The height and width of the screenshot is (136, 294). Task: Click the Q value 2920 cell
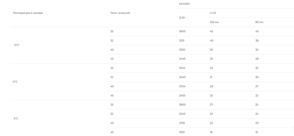182,50
